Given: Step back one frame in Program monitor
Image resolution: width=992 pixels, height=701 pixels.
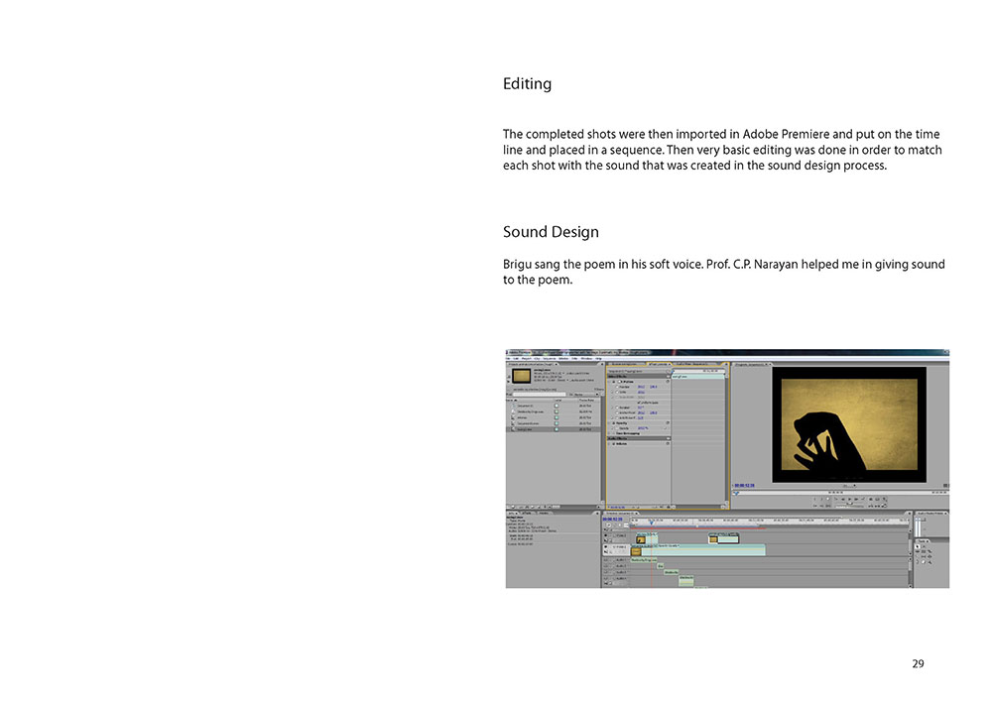Looking at the screenshot, I should click(842, 499).
